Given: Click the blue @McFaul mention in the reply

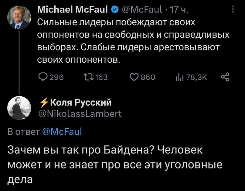Looking at the screenshot, I should tap(62, 131).
